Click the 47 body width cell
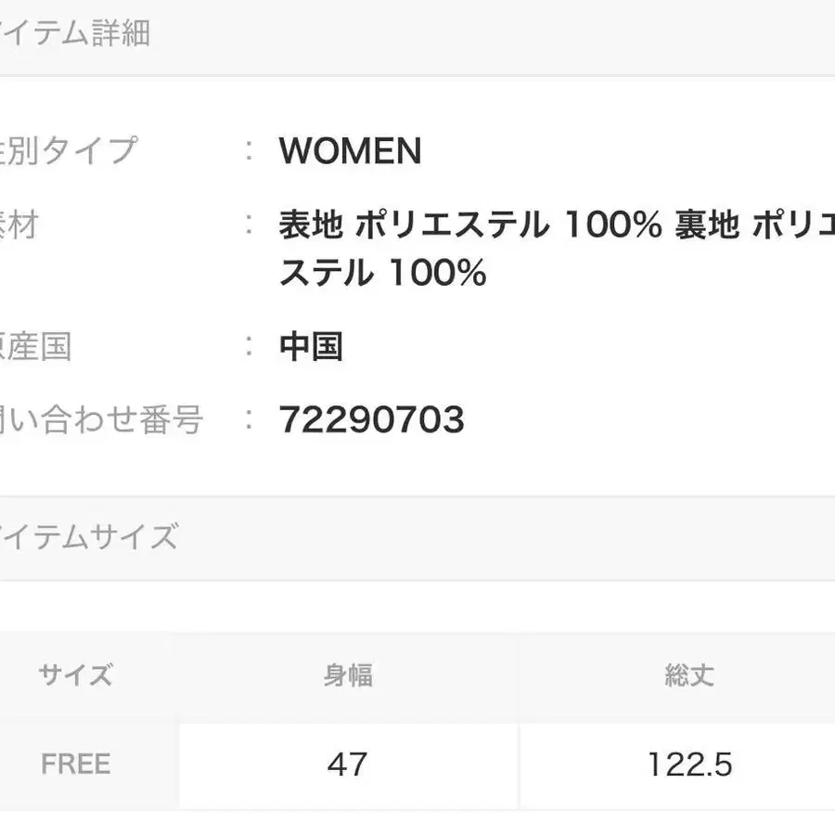Screen dimensions: 835x835 pyautogui.click(x=348, y=764)
